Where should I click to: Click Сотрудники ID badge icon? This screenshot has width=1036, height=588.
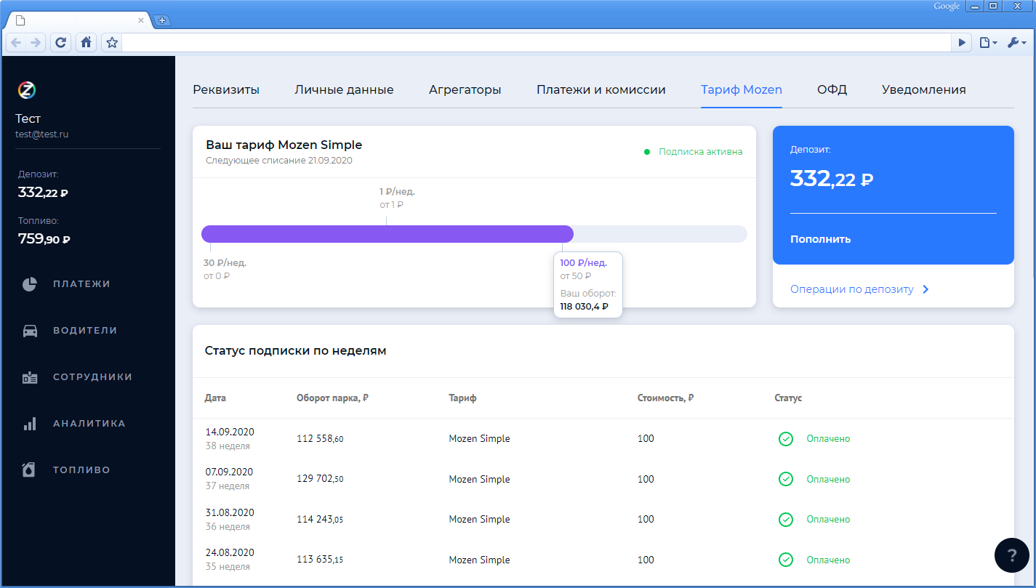tap(30, 377)
